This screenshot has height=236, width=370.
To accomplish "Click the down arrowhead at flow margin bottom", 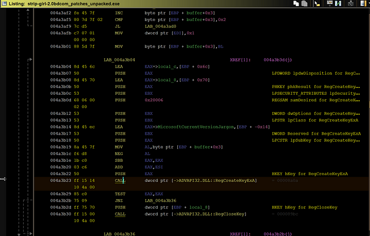I will [x=19, y=234].
